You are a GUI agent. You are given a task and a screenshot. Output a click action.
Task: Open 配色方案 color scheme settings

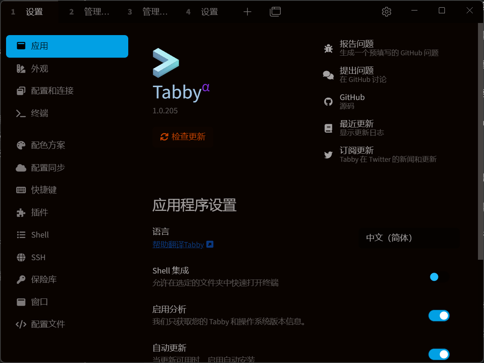(x=67, y=145)
